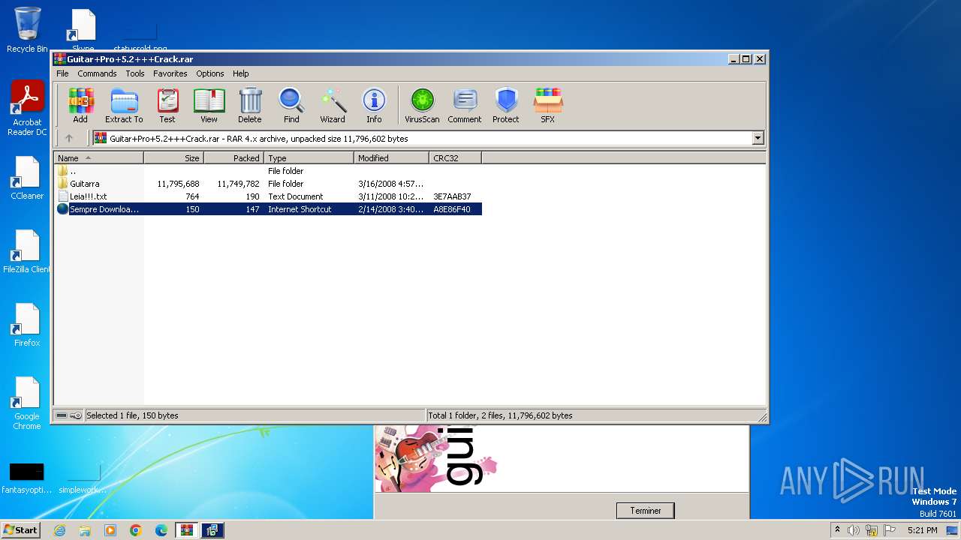Open the Find magnifier tool

[291, 106]
